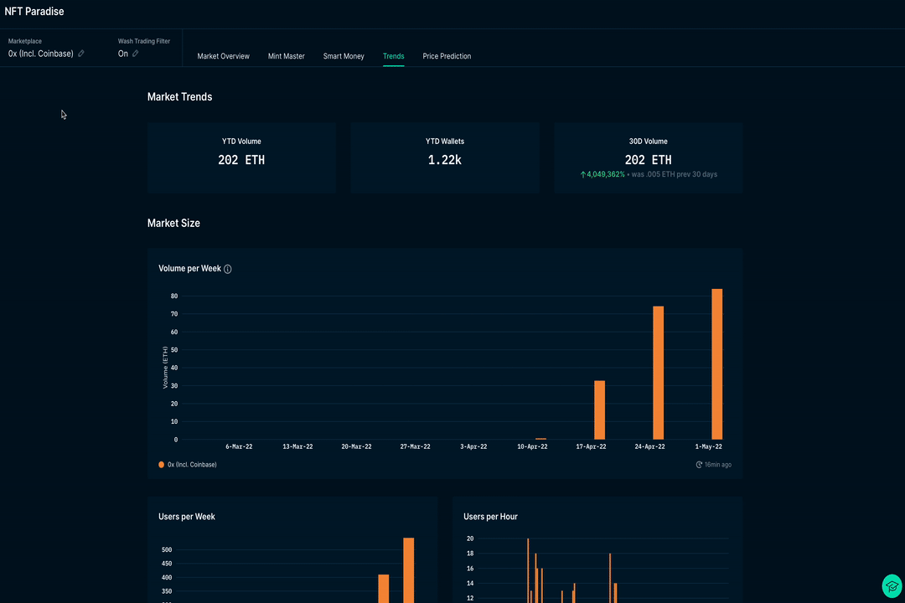
Task: Go to Smart Money tab
Action: [344, 56]
